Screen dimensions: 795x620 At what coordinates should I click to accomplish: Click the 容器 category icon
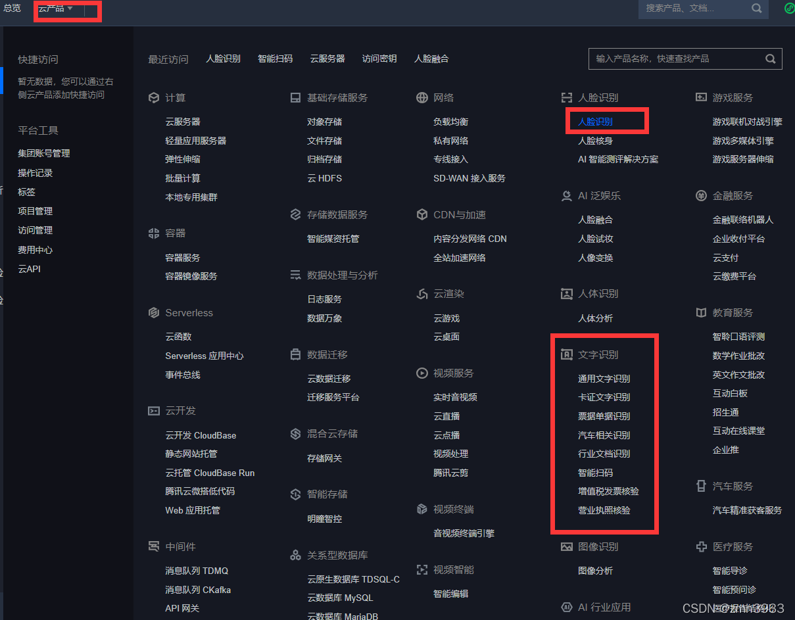[x=154, y=233]
